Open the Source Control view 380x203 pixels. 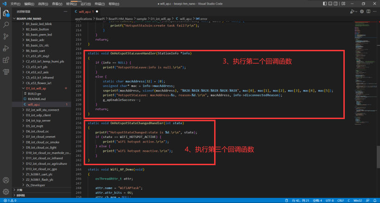(x=6, y=36)
